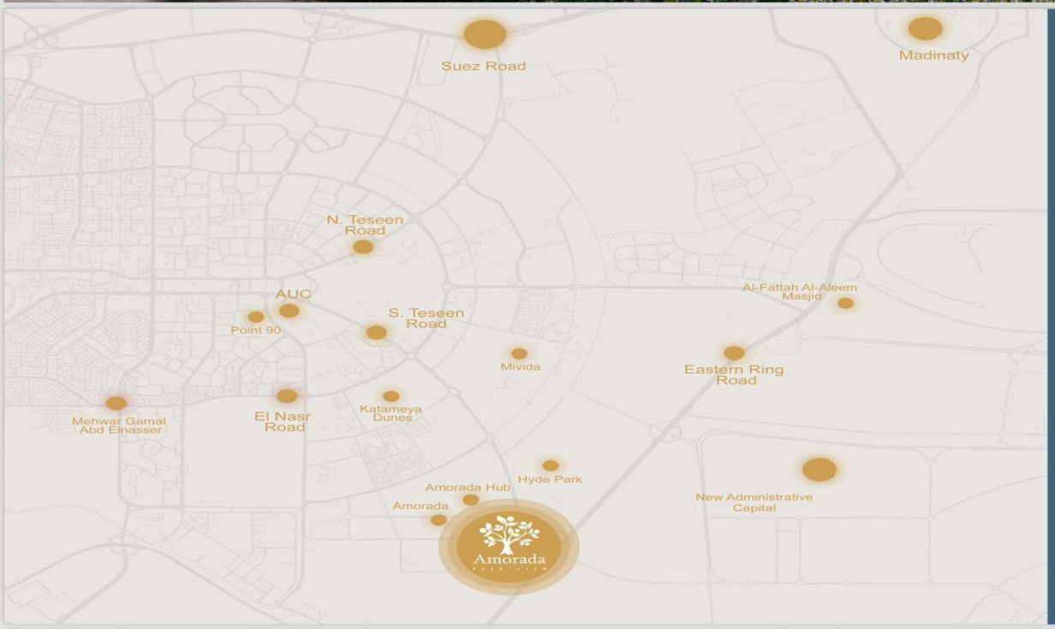Click the "Hyde Park" text label
This screenshot has width=1055, height=629.
tap(551, 479)
